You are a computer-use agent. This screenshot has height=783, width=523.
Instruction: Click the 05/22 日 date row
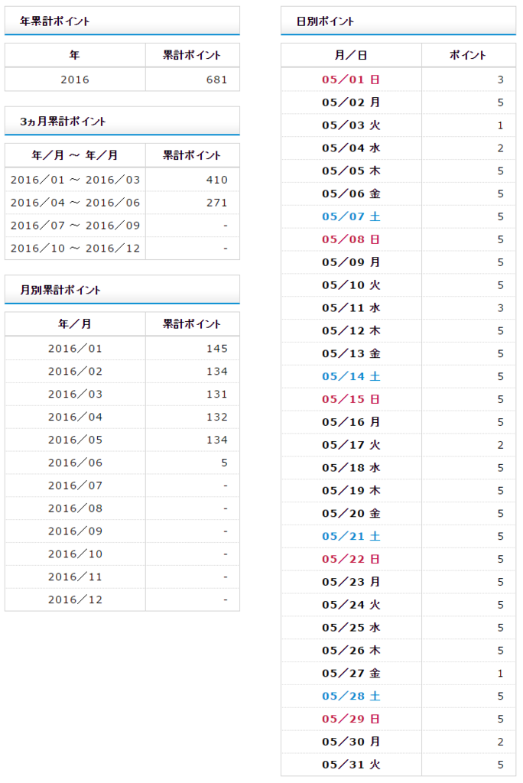398,559
